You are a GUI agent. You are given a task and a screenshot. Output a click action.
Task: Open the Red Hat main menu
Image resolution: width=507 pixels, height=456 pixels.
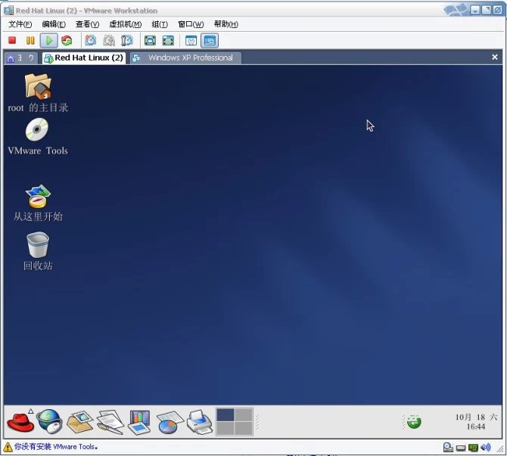pyautogui.click(x=20, y=421)
